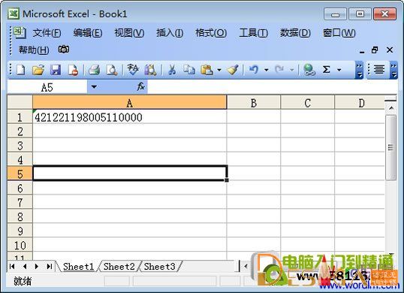
Task: Click inside the formula bar input
Action: click(272, 87)
